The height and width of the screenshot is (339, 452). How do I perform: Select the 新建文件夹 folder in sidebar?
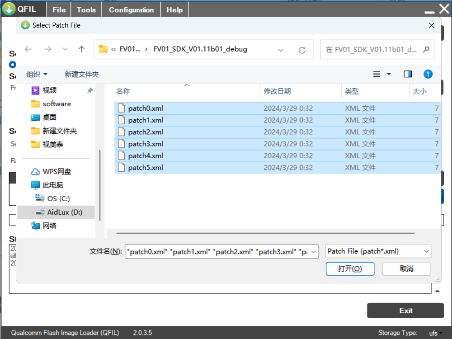tap(59, 131)
